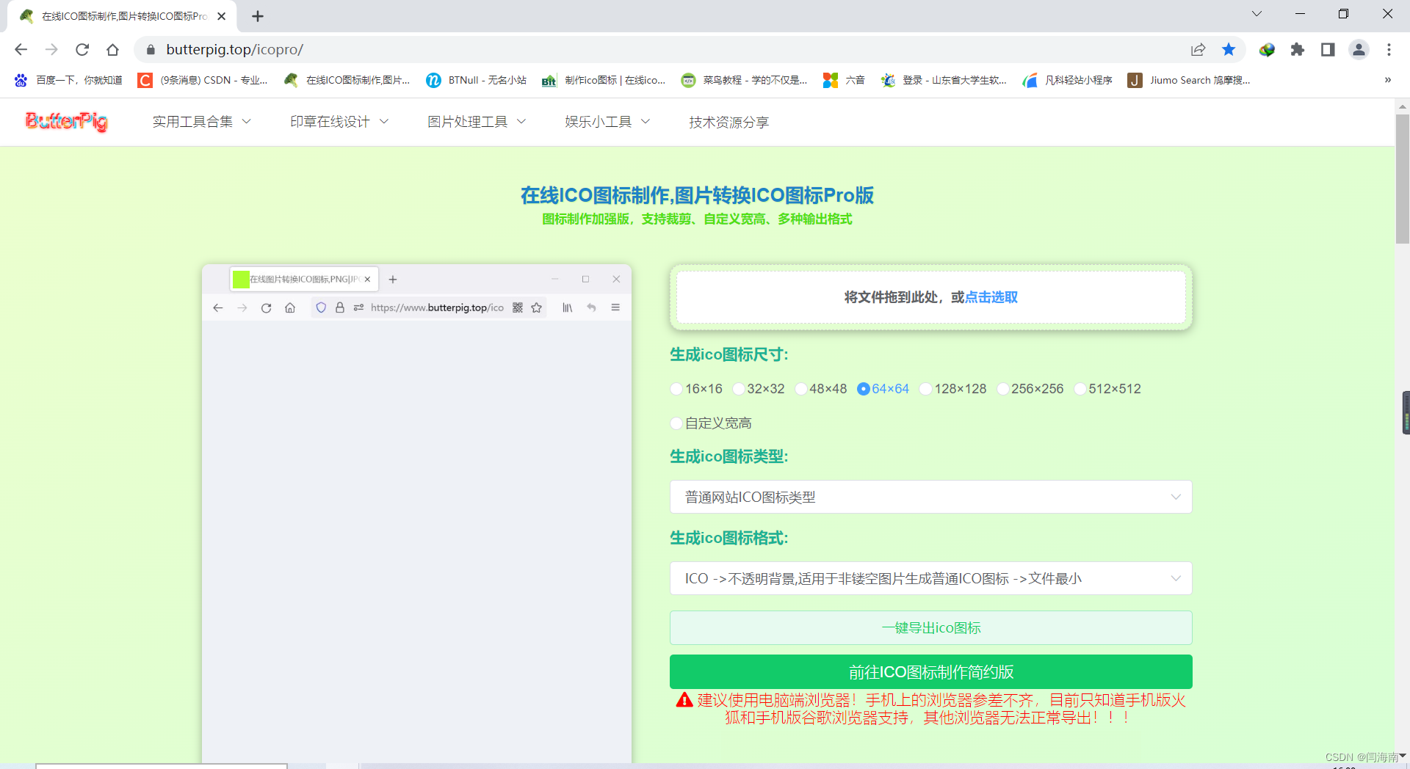Image resolution: width=1410 pixels, height=769 pixels.
Task: Click the 点击选取 file upload link
Action: [x=991, y=297]
